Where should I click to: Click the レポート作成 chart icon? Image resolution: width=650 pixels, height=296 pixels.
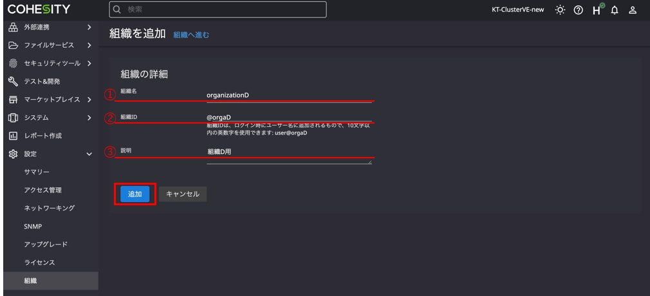(14, 136)
